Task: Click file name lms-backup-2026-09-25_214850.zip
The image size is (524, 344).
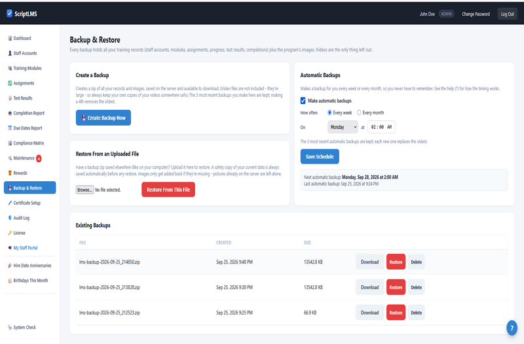Action: [x=109, y=262]
